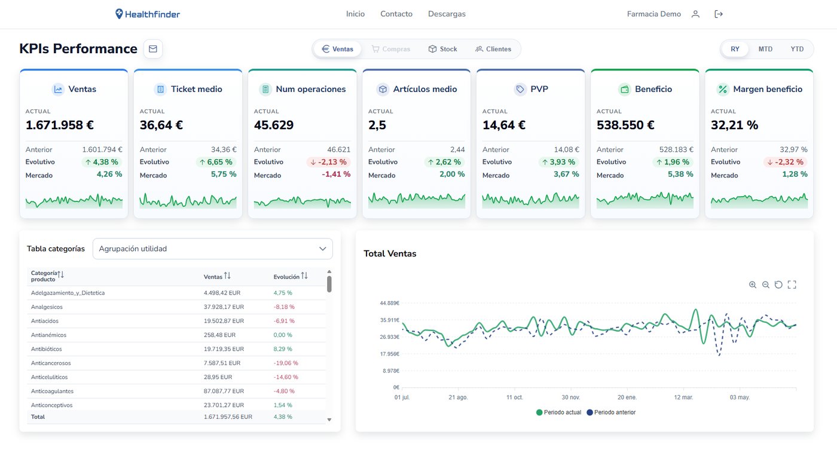837x456 pixels.
Task: Reset zoom on the Total Ventas chart
Action: click(778, 284)
